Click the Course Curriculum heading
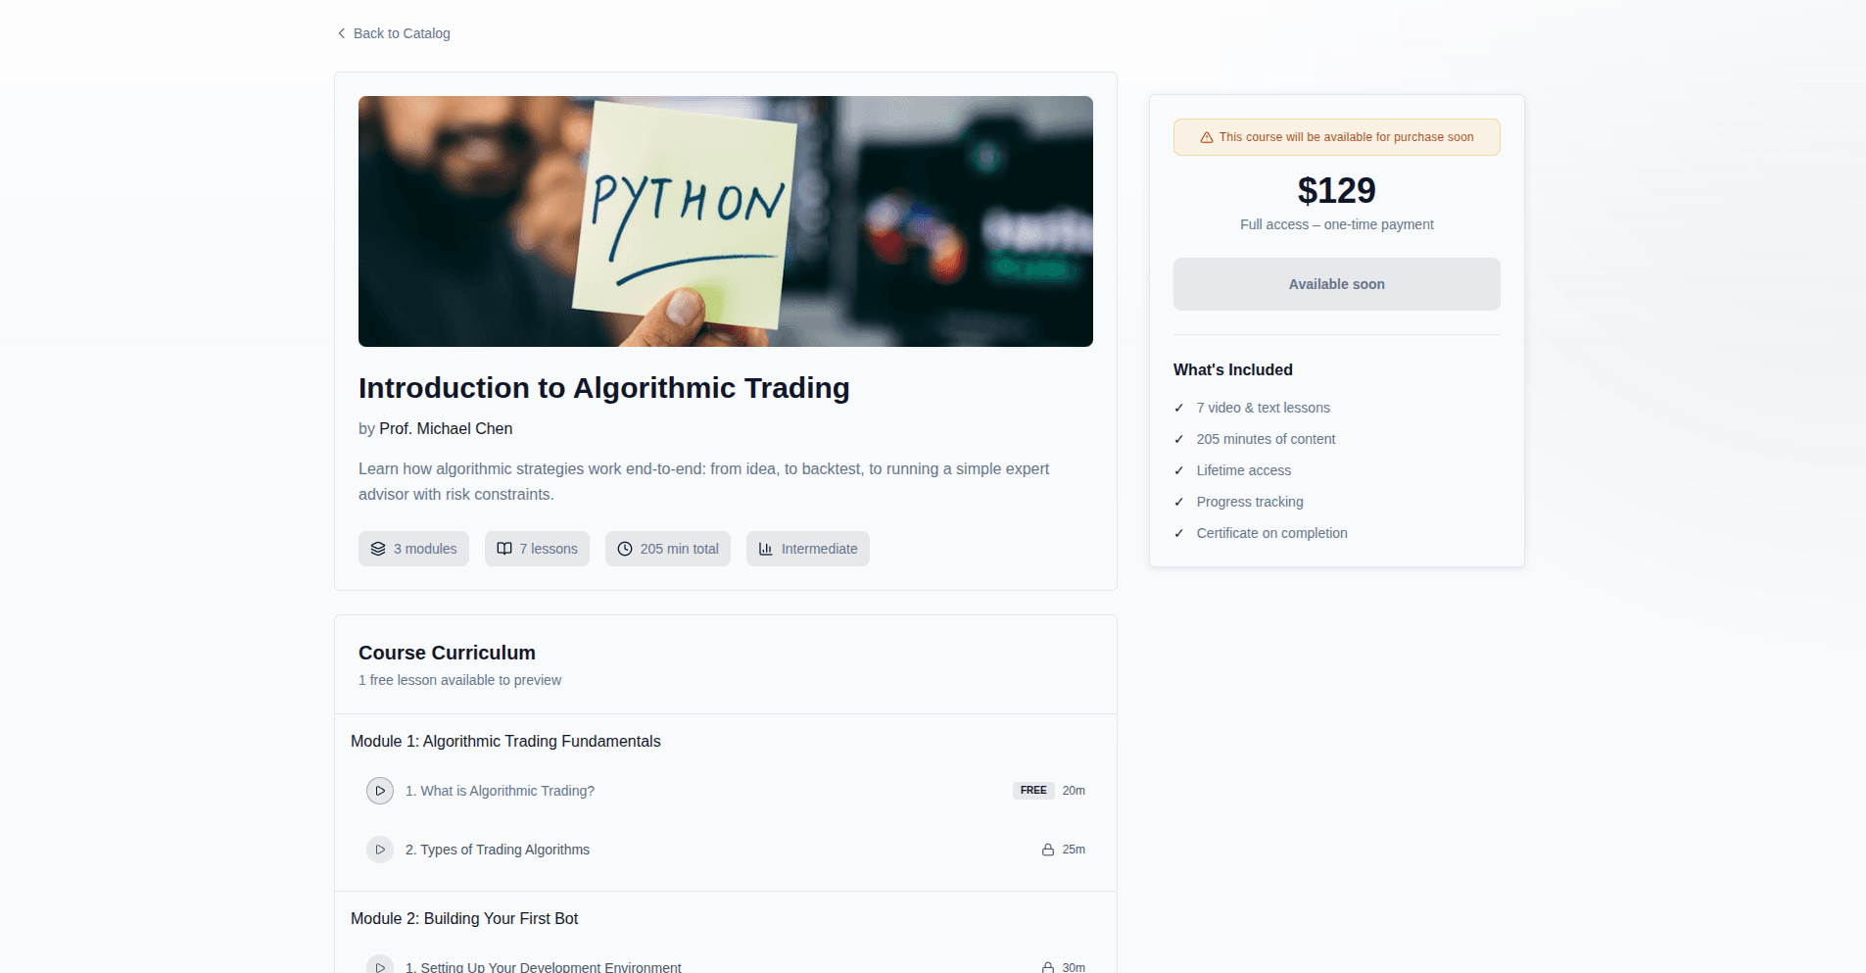 pos(447,653)
